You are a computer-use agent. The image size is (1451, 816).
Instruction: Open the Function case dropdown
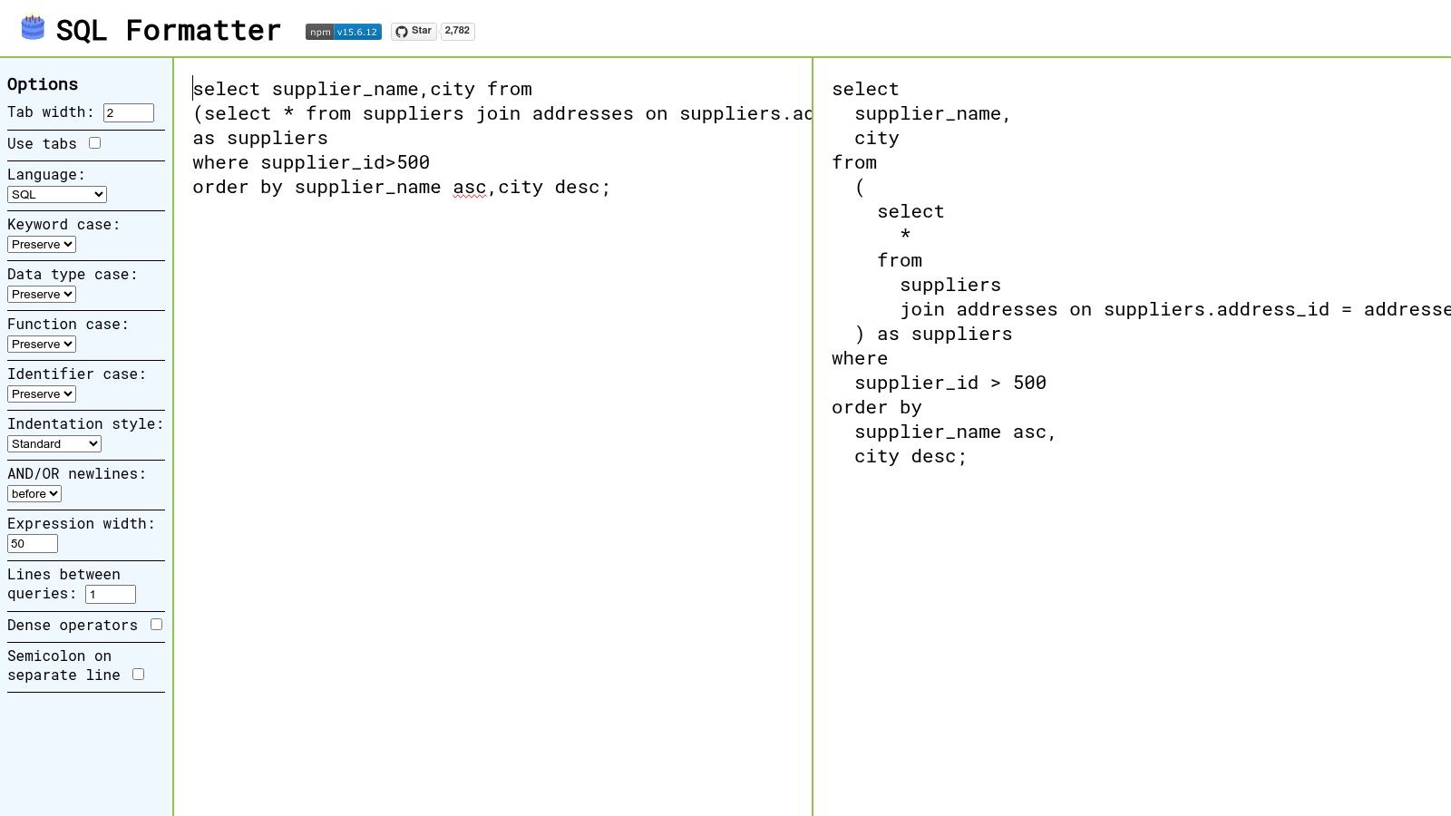pos(41,344)
